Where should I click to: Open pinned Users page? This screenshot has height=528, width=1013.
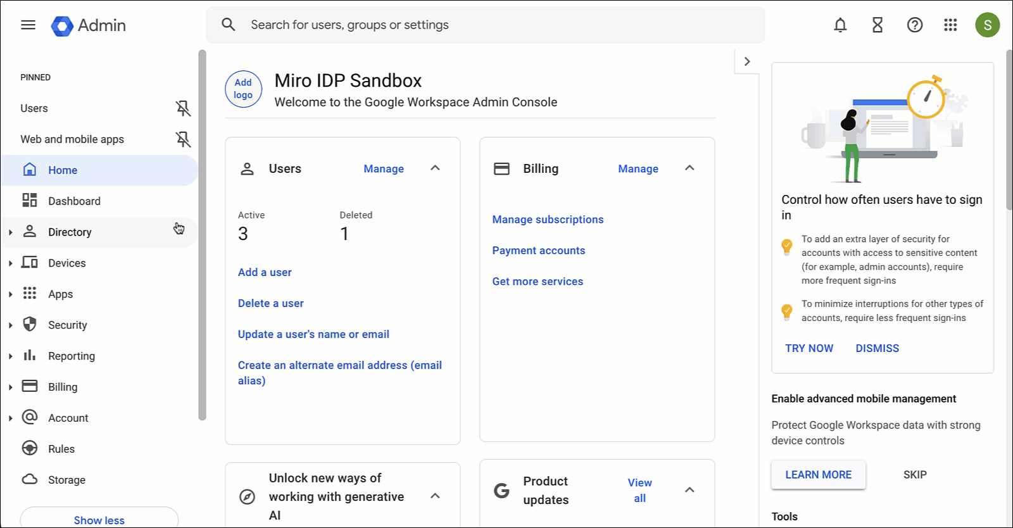click(34, 108)
